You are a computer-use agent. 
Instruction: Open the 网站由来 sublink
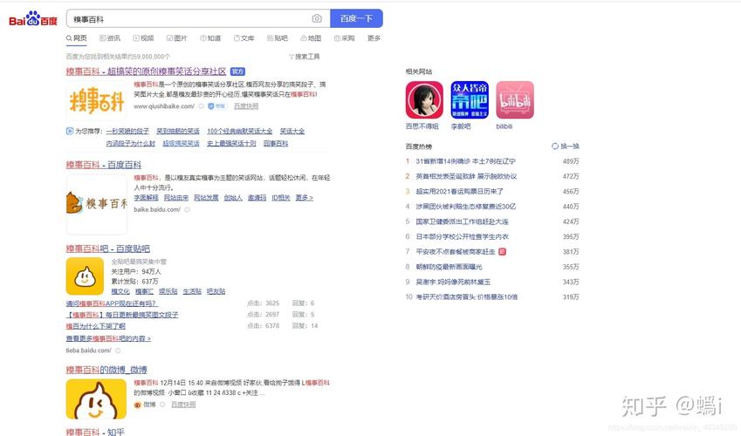(176, 197)
